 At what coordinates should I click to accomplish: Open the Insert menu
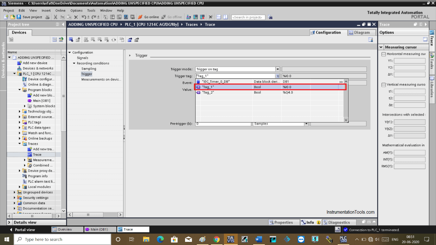pyautogui.click(x=46, y=10)
